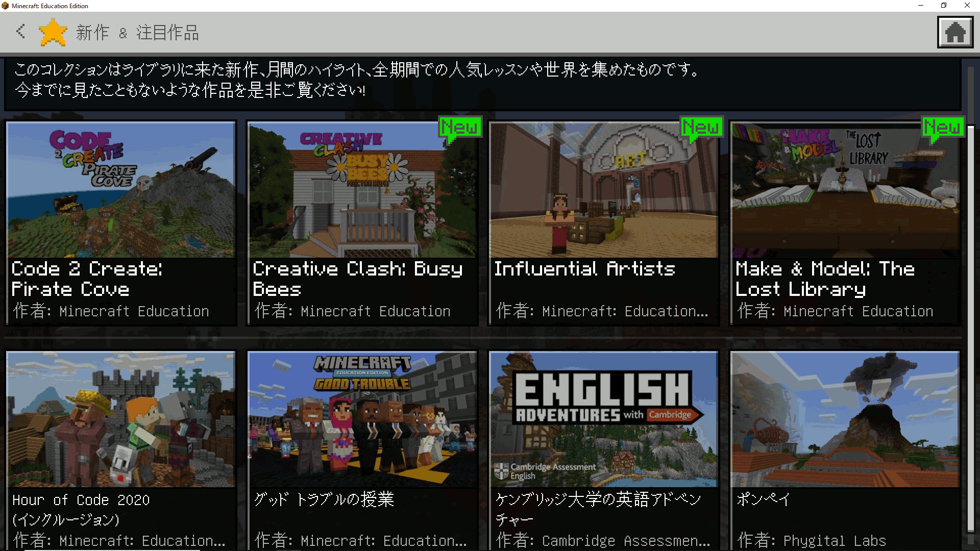Open Make & Model: The Lost Library thumbnail

845,190
